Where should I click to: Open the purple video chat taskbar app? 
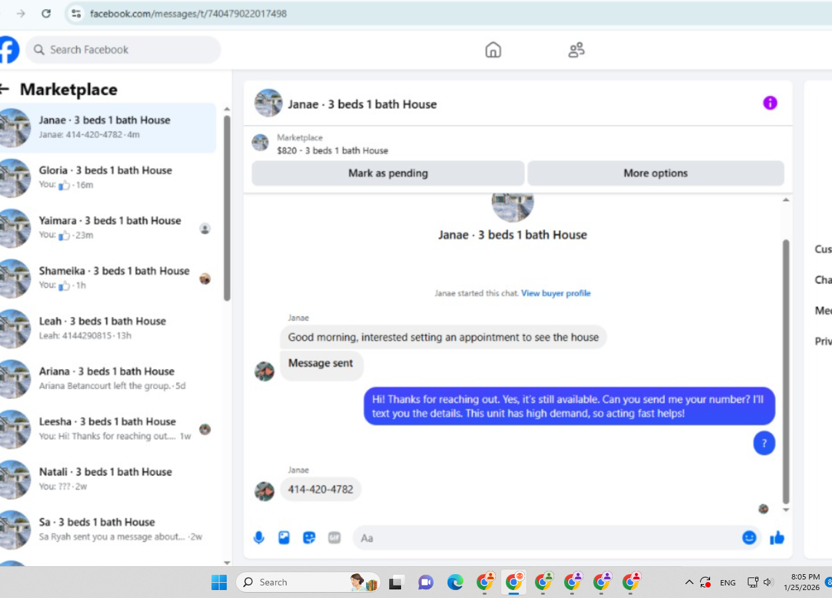click(x=426, y=583)
